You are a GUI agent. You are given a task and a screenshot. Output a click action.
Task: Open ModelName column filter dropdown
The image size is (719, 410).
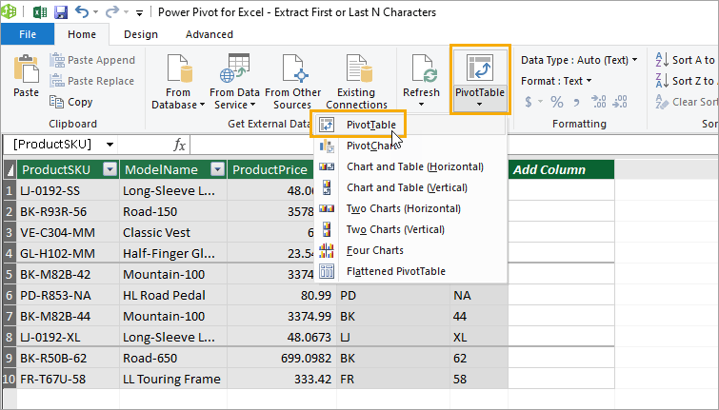click(x=217, y=169)
